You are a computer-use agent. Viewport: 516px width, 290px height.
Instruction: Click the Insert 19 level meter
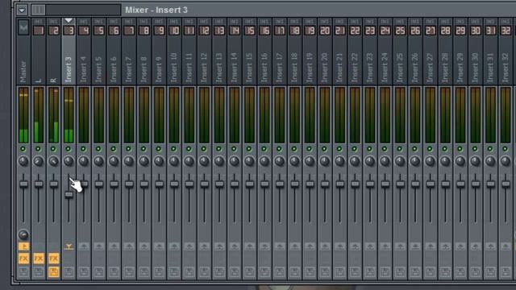(310, 115)
